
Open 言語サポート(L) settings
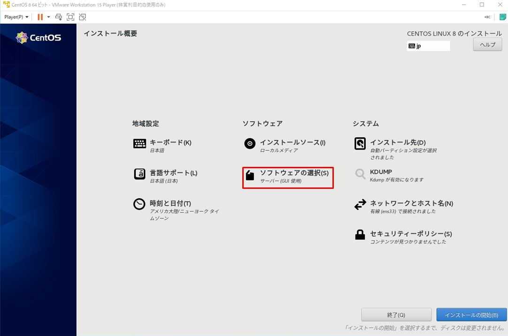[173, 173]
